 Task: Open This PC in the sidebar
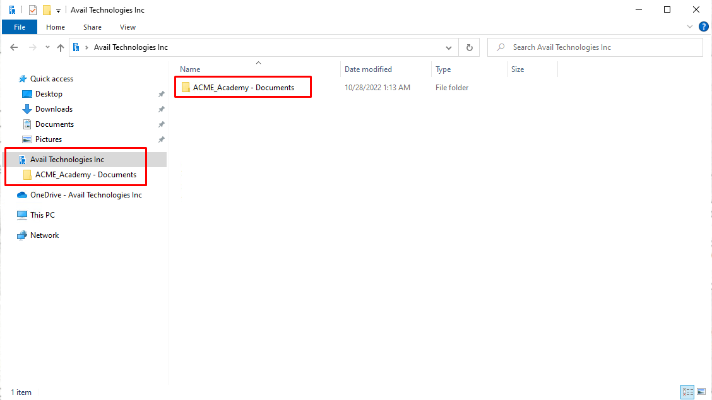click(x=42, y=215)
